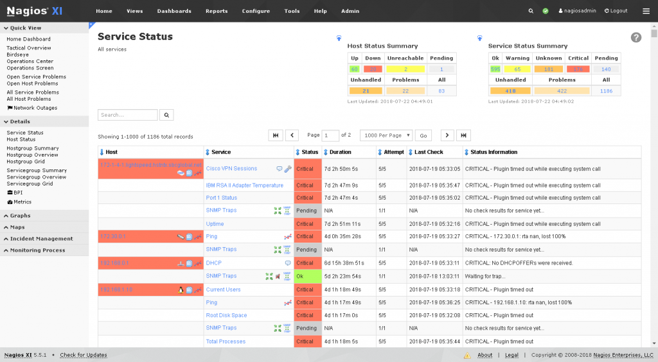This screenshot has width=658, height=362.
Task: Click comment bubble icon on DHCP service
Action: [x=288, y=263]
